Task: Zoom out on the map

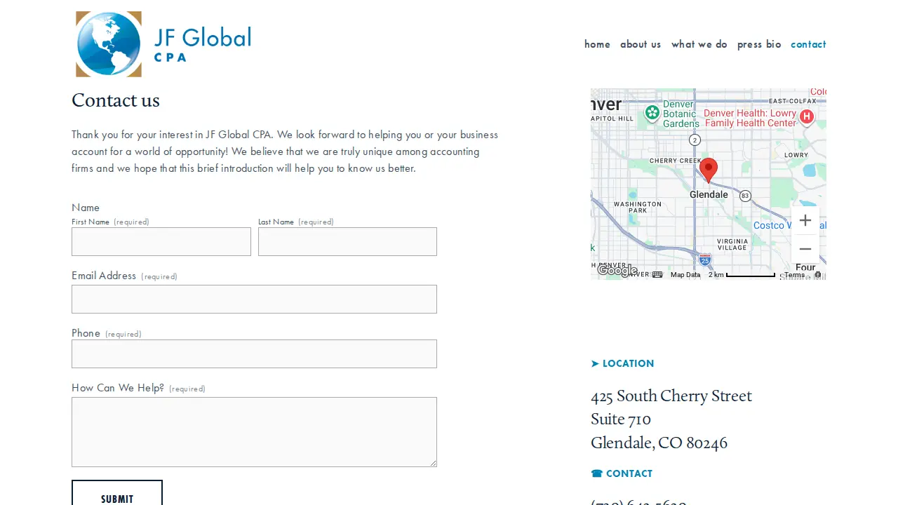Action: click(x=805, y=249)
